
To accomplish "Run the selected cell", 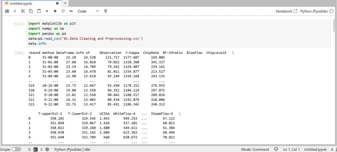I will 47,11.
